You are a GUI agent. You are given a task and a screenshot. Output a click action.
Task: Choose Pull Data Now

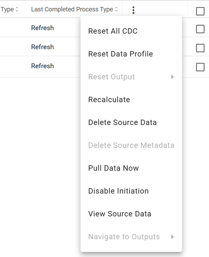131,168
